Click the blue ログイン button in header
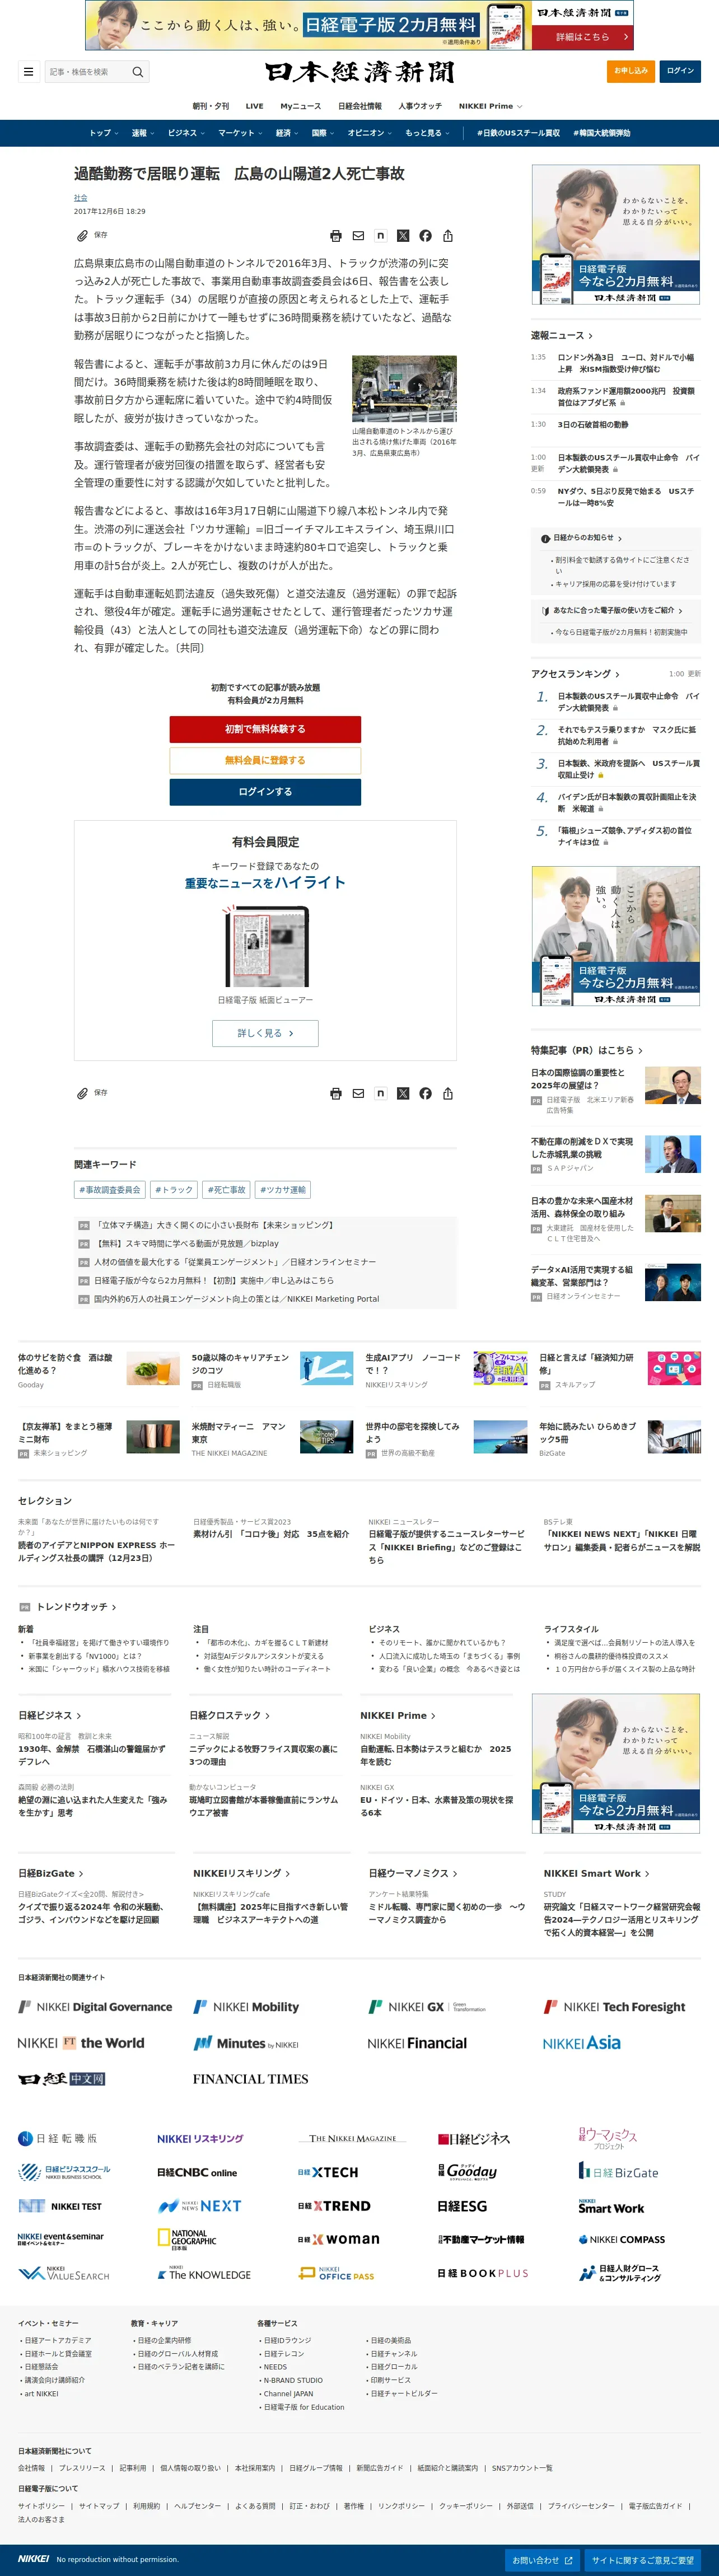 click(680, 71)
